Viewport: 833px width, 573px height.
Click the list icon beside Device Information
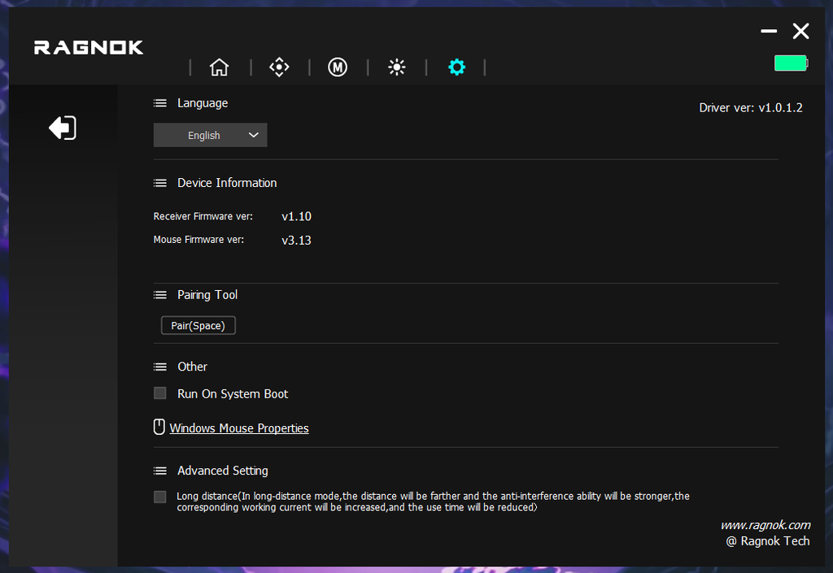tap(160, 183)
